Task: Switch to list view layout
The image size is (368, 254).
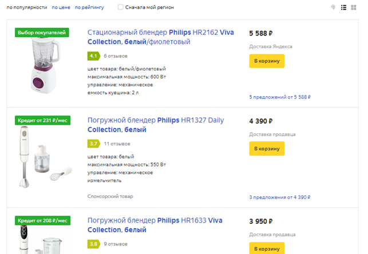Action: click(343, 7)
